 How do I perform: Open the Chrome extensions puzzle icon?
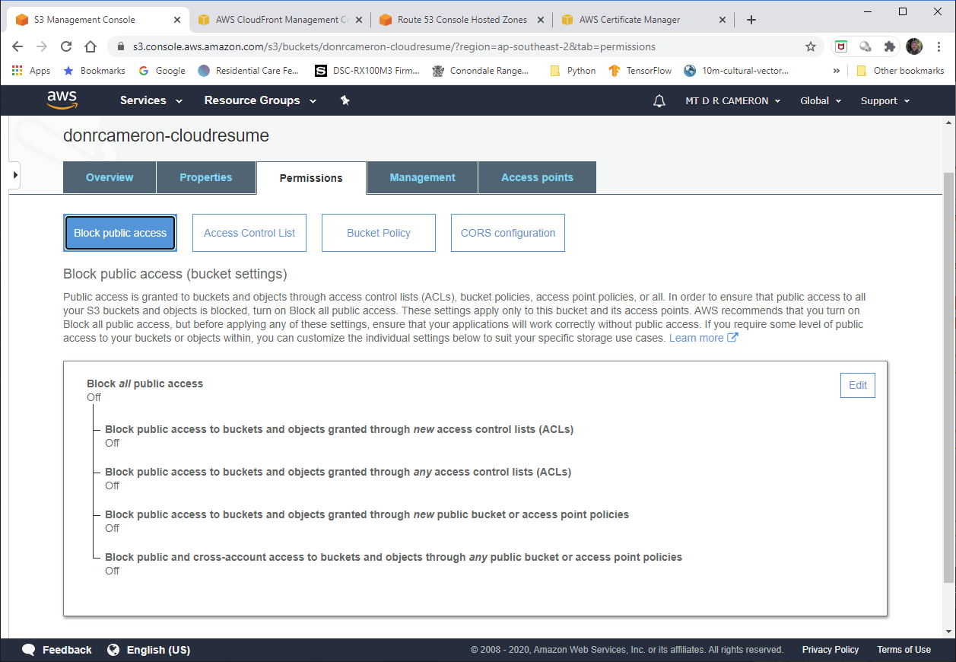tap(890, 46)
